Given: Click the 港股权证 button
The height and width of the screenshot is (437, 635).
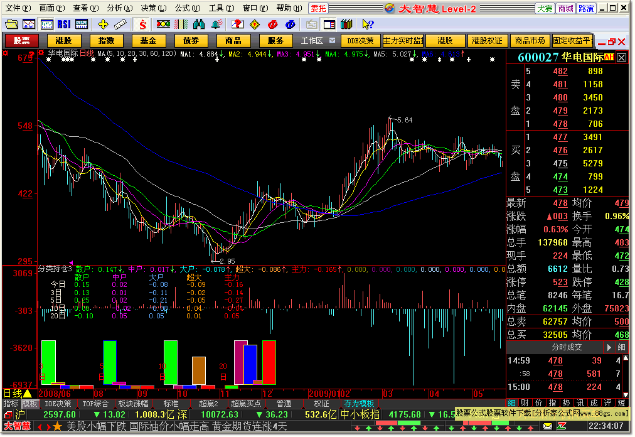Looking at the screenshot, I should 487,41.
